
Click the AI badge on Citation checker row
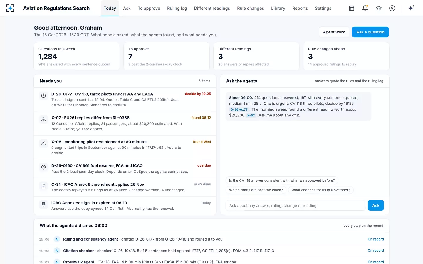click(57, 251)
